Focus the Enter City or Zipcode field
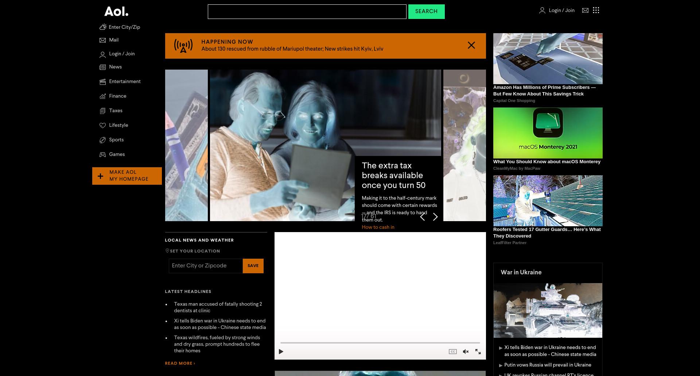The width and height of the screenshot is (700, 376). point(206,266)
